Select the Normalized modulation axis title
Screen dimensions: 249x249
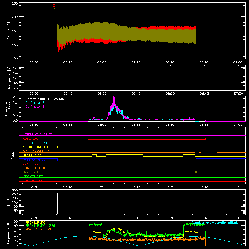[x=8, y=109]
